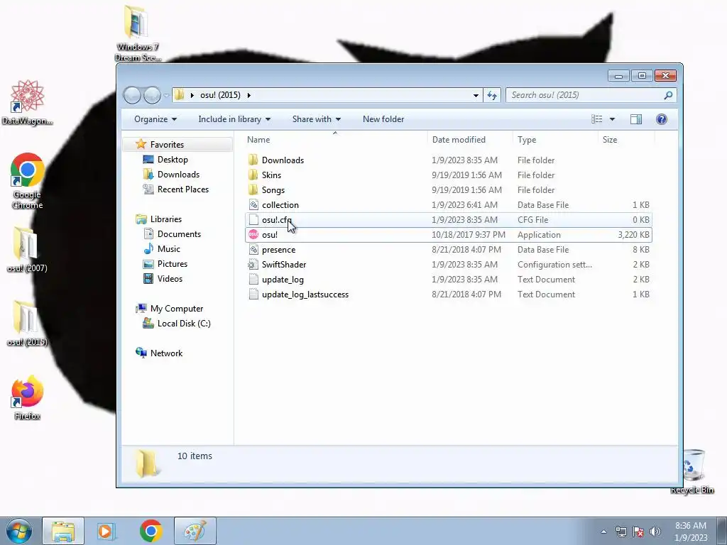Sort by the Name column header
Image resolution: width=727 pixels, height=545 pixels.
pos(335,140)
